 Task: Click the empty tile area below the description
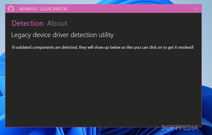click(x=103, y=88)
